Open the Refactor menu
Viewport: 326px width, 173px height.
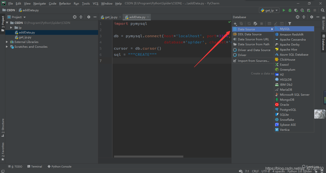coord(65,4)
